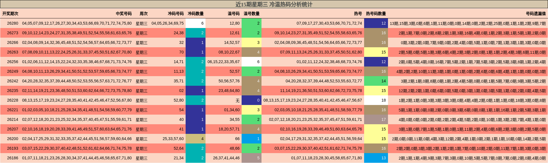Viewport: 548px width, 163px height.
Task: Select cold numbers cell 21,34
Action: tap(179, 158)
